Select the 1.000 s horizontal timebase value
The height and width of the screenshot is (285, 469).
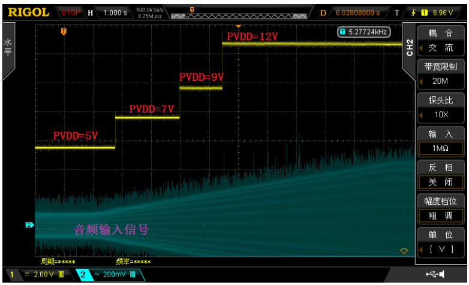115,13
